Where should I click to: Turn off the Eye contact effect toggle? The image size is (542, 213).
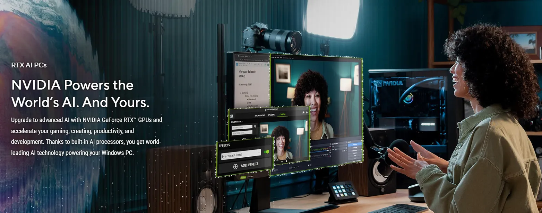[x=266, y=152]
